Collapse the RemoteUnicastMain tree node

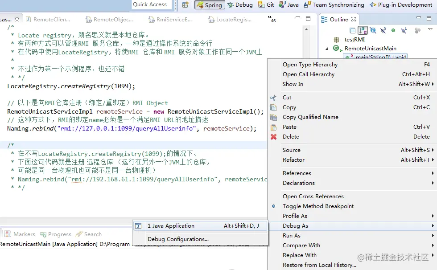coord(327,49)
